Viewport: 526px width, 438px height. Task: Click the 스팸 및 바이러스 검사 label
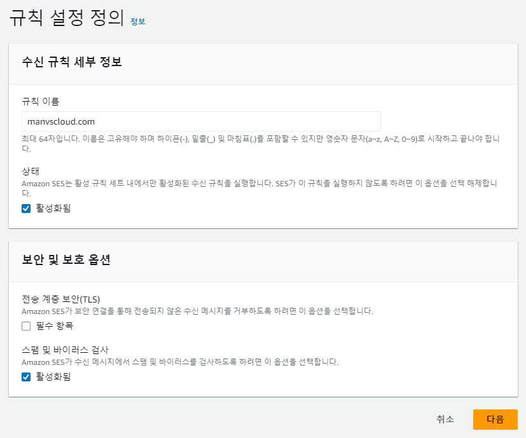pyautogui.click(x=65, y=350)
